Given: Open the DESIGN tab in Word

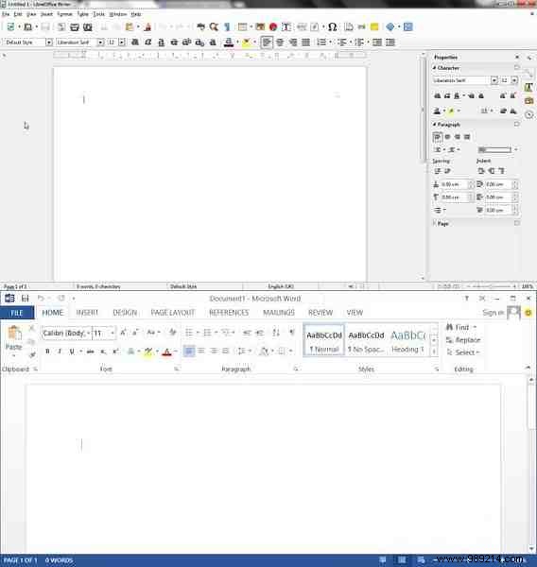Looking at the screenshot, I should coord(125,313).
